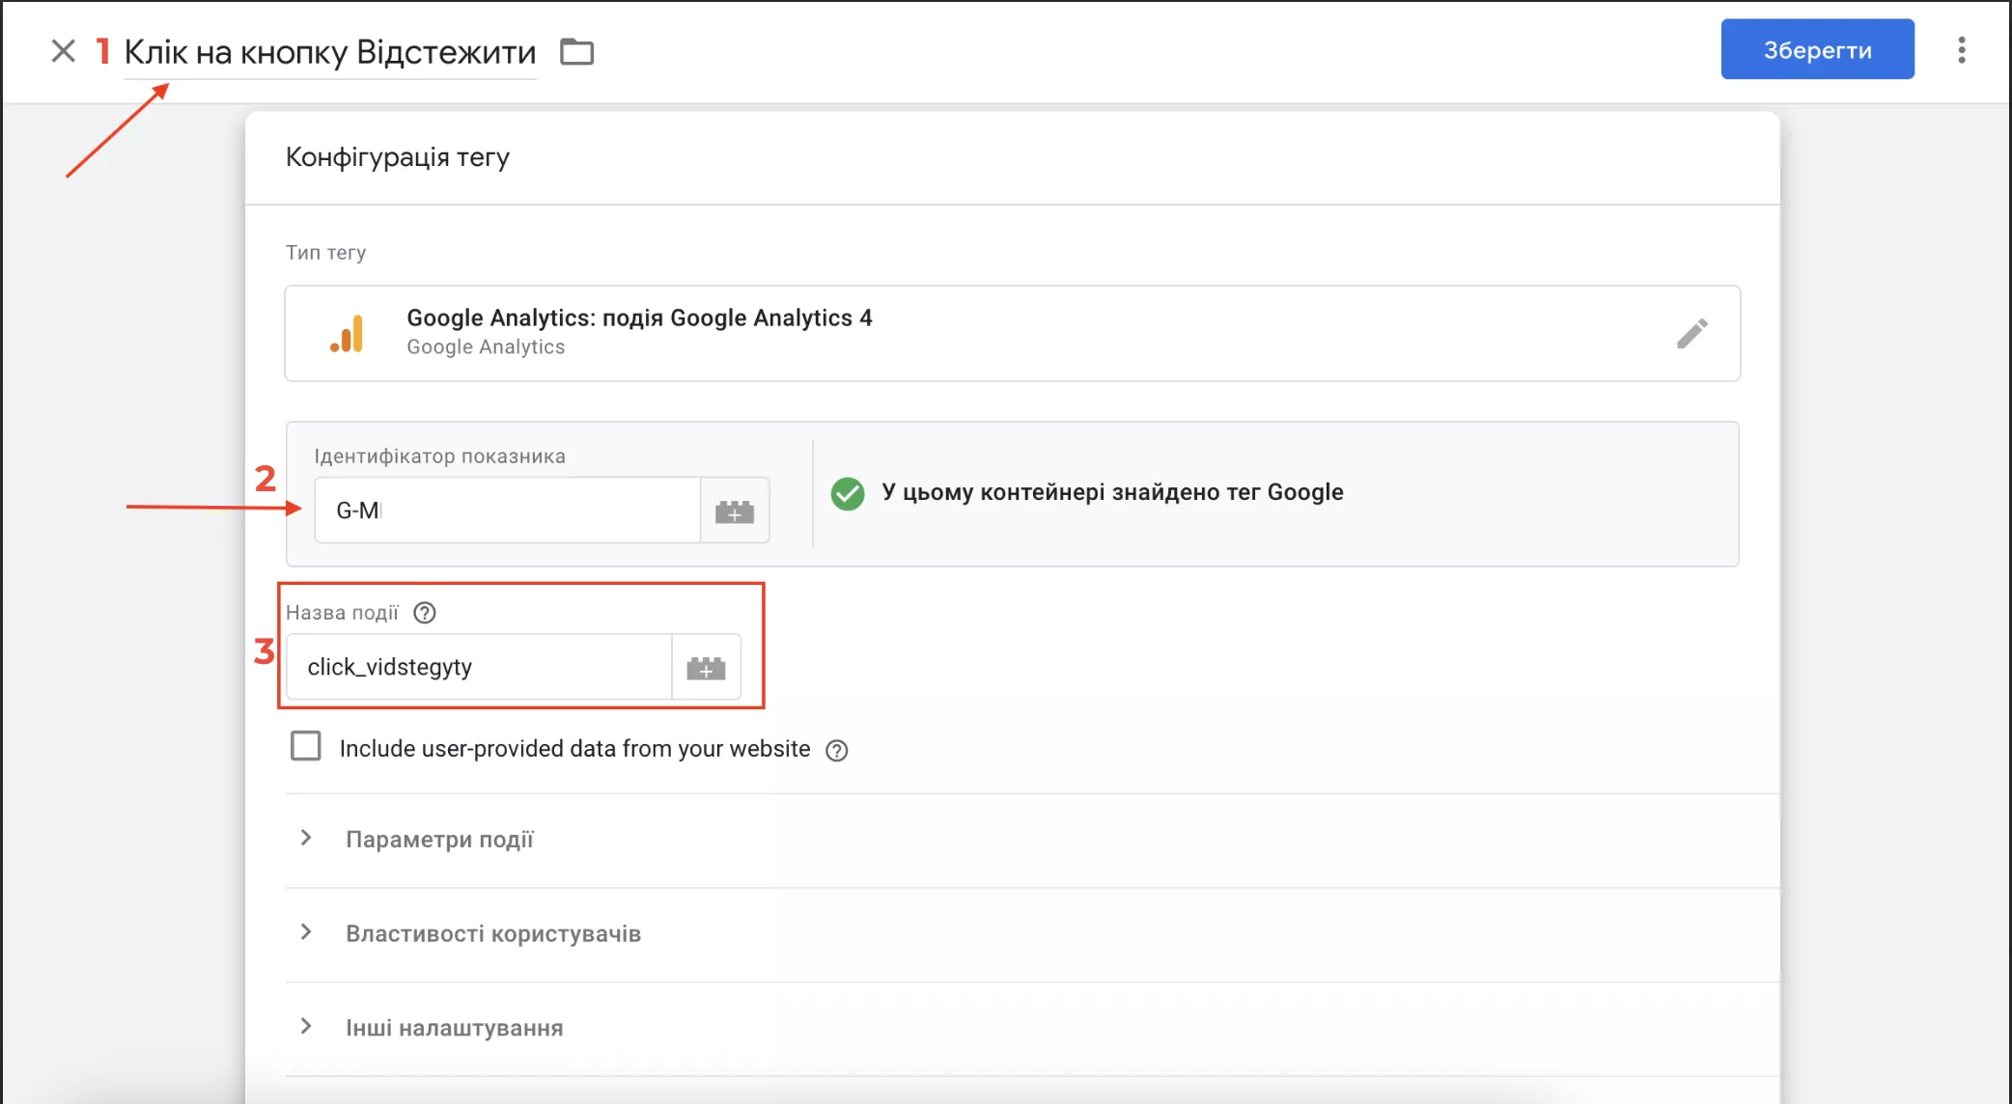Open help icon for user-provided data option
Image resolution: width=2012 pixels, height=1104 pixels.
point(837,751)
